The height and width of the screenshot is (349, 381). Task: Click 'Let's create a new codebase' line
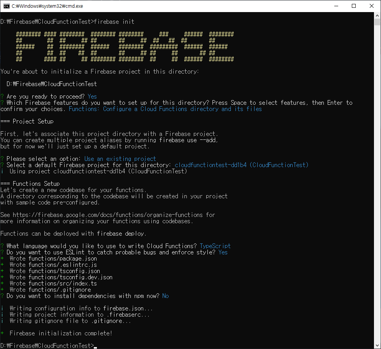tap(74, 190)
